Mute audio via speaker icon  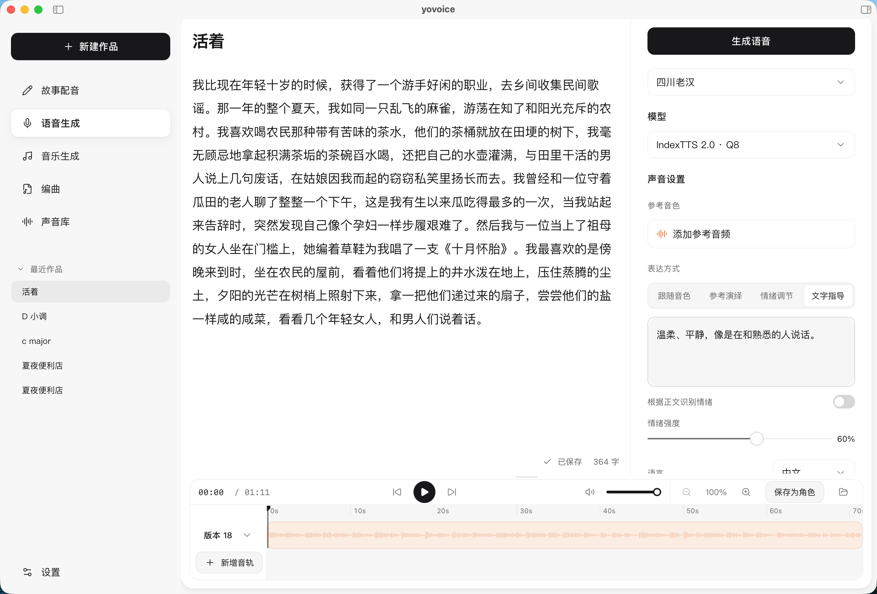tap(590, 492)
